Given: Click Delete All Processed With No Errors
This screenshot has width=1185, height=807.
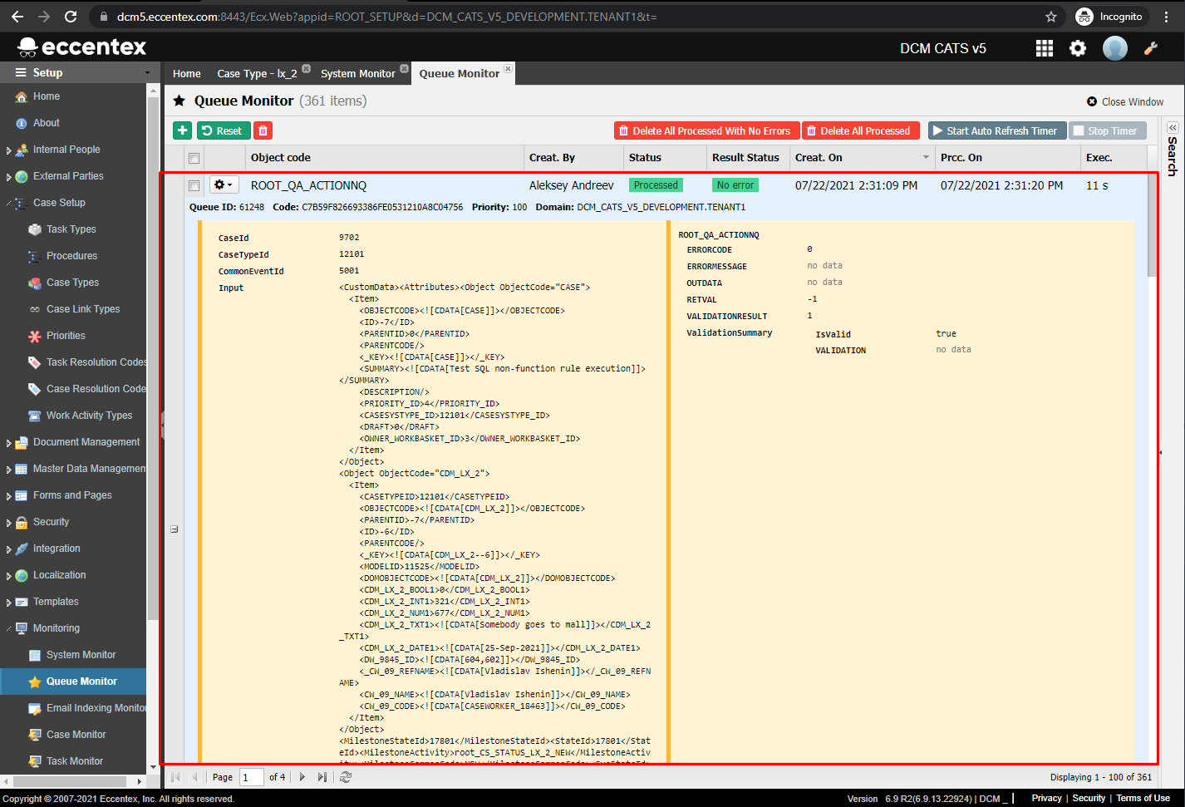Looking at the screenshot, I should click(706, 130).
